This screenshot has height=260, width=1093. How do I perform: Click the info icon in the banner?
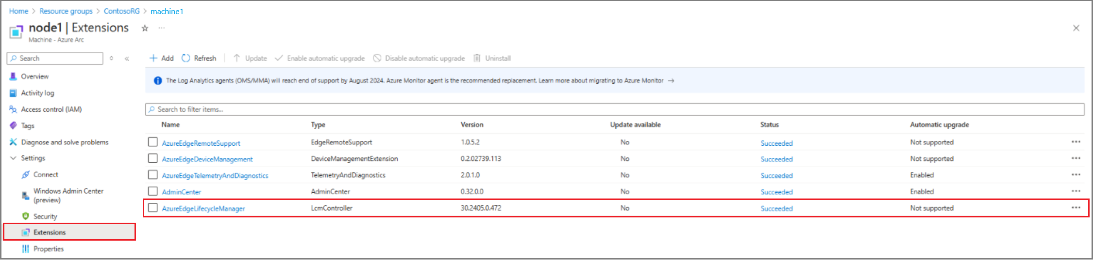click(x=158, y=81)
